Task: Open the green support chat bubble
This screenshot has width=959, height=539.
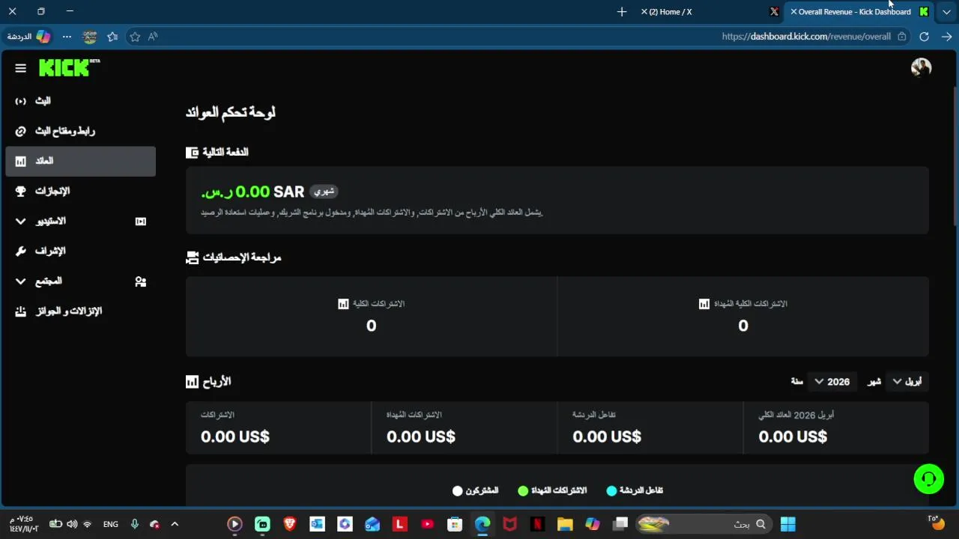Action: point(928,479)
